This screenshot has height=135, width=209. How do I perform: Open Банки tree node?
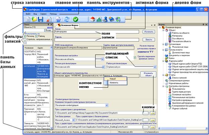pyautogui.click(x=171, y=58)
